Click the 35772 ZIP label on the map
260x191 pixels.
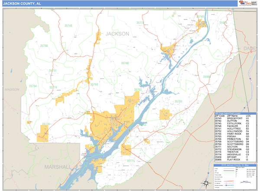pos(140,23)
